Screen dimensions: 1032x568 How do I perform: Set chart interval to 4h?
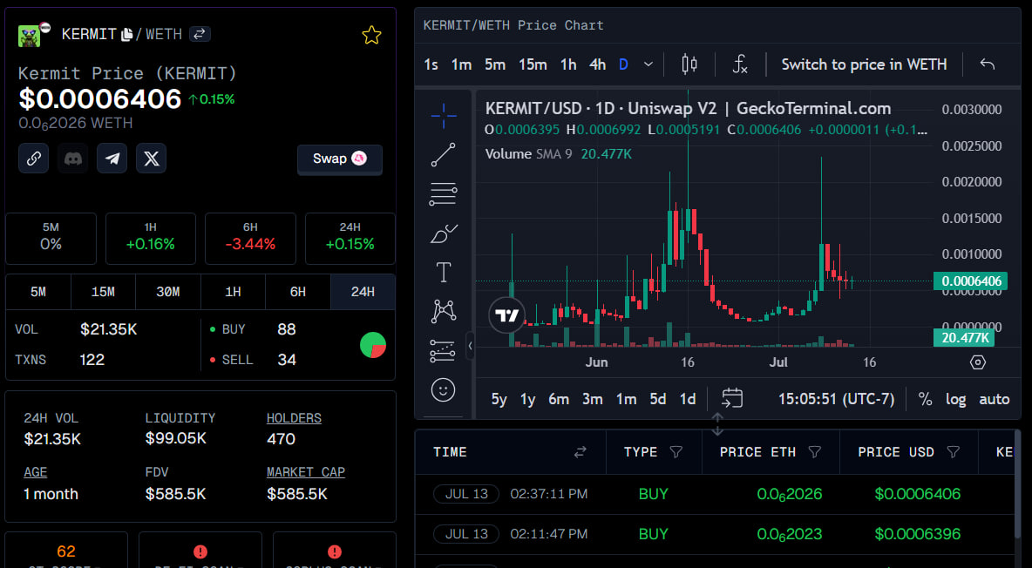pyautogui.click(x=597, y=64)
